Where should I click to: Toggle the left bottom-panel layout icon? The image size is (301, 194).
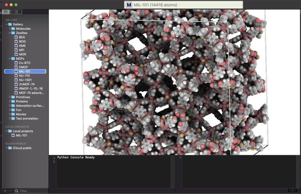pyautogui.click(x=289, y=191)
